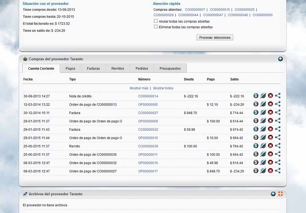Click the 'Fecha' column header
Image resolution: width=306 pixels, height=213 pixels.
point(28,79)
